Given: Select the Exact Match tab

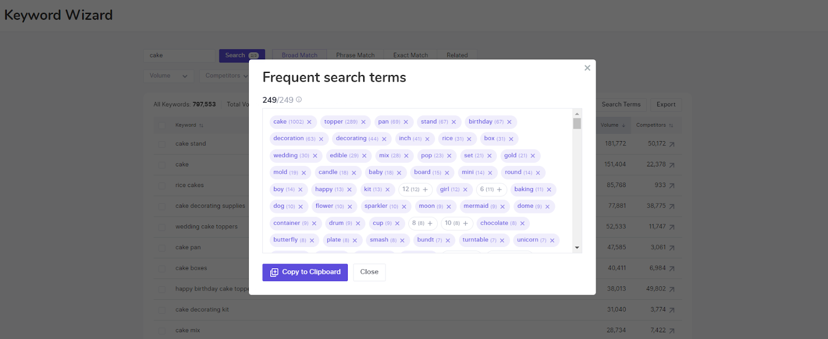Looking at the screenshot, I should coord(410,55).
